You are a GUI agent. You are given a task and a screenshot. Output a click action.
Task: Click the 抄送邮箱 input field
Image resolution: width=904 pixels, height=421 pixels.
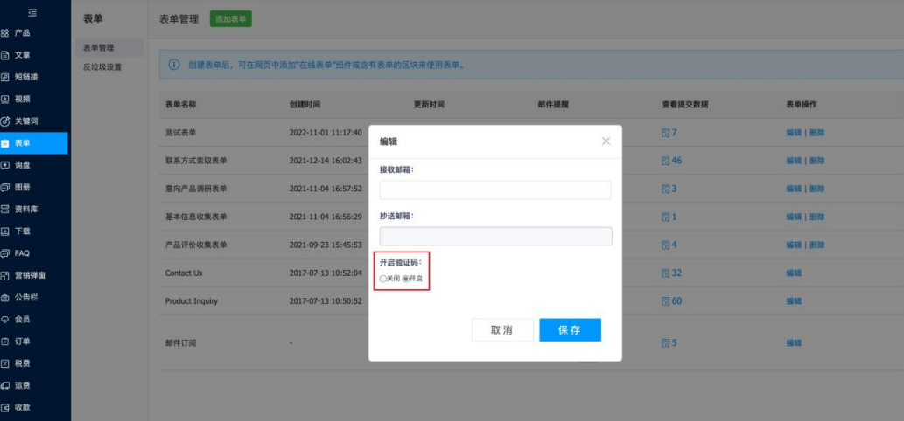(x=494, y=236)
